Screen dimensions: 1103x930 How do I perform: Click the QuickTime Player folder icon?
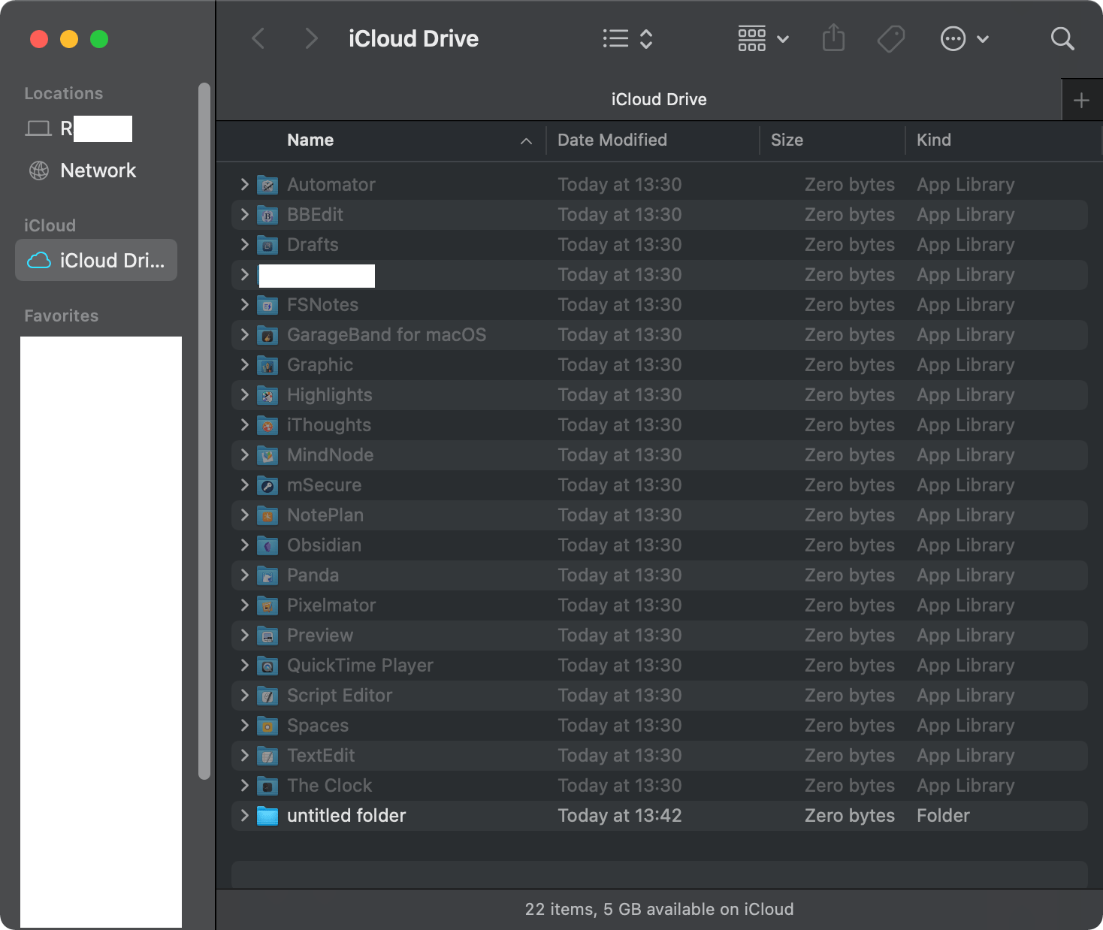click(267, 666)
